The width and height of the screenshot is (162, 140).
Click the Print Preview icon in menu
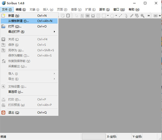[x=4, y=105]
